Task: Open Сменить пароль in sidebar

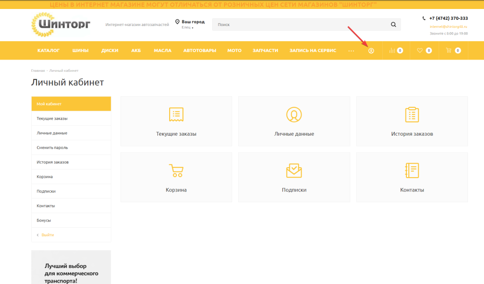Action: coord(71,147)
